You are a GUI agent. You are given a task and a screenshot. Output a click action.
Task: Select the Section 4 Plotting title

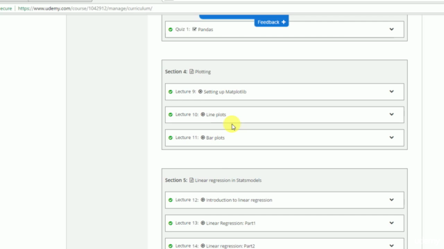point(203,72)
